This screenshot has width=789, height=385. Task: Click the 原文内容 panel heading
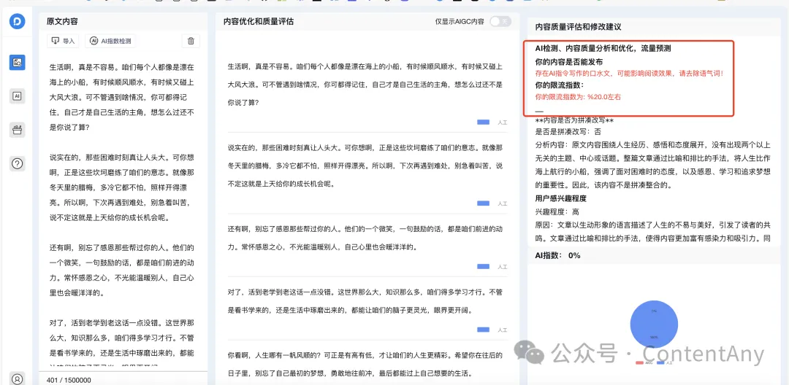(62, 22)
